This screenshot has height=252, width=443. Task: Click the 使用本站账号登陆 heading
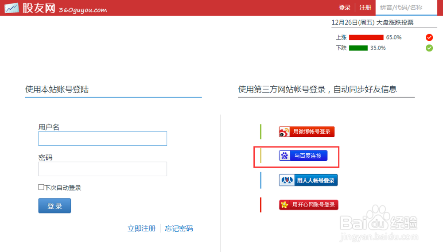pyautogui.click(x=57, y=89)
